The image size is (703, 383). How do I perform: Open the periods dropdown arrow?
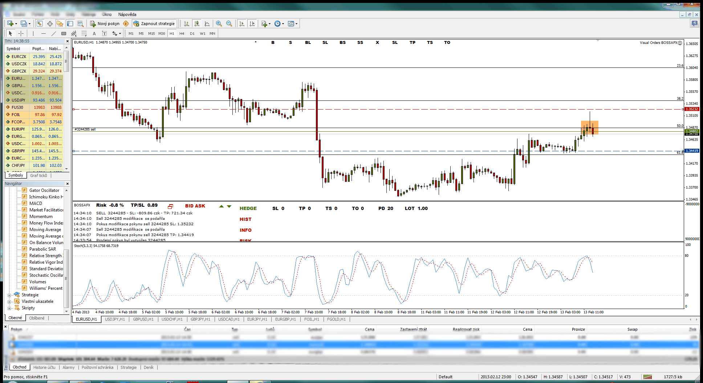(x=283, y=24)
